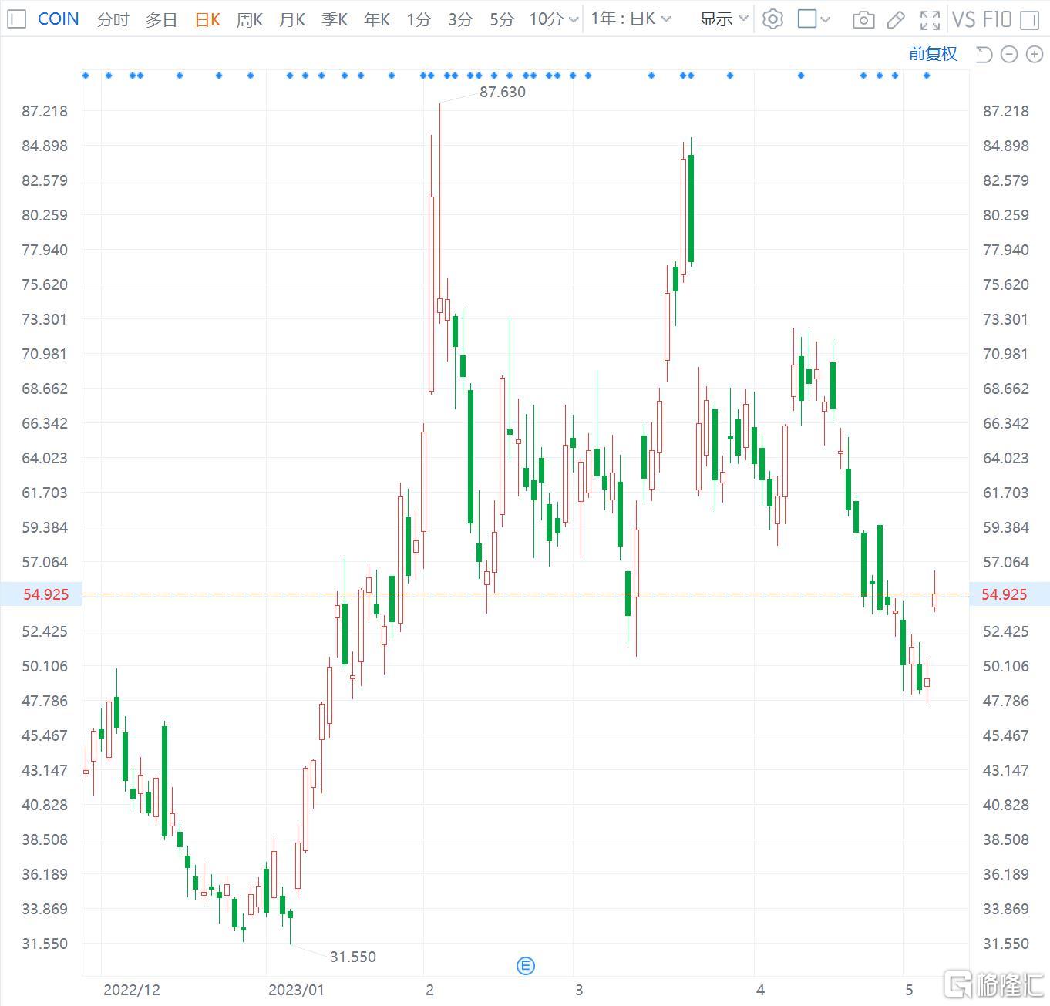Switch to 周K weekly tab

coord(250,19)
